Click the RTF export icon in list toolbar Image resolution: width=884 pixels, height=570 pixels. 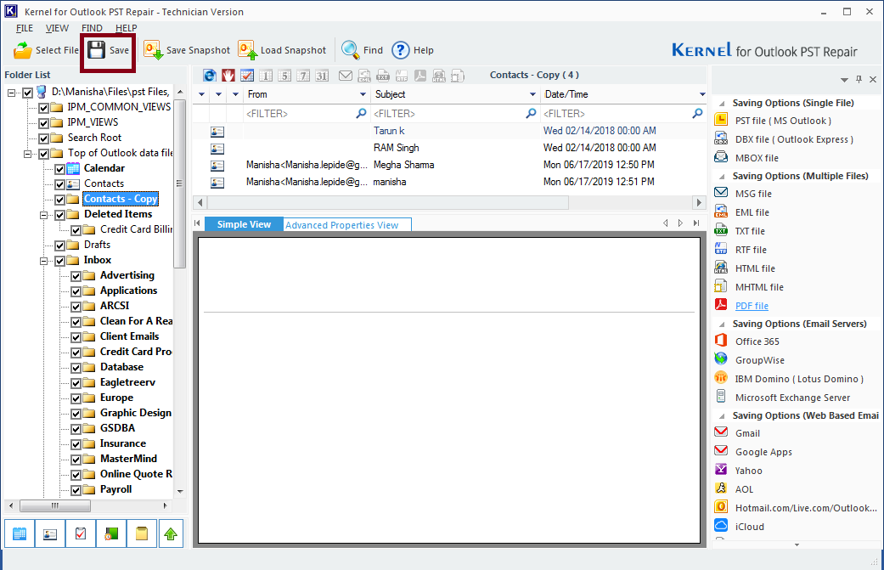[x=402, y=76]
